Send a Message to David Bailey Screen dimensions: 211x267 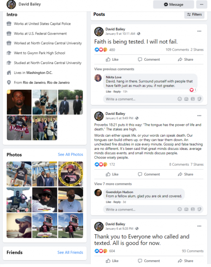[x=173, y=4]
